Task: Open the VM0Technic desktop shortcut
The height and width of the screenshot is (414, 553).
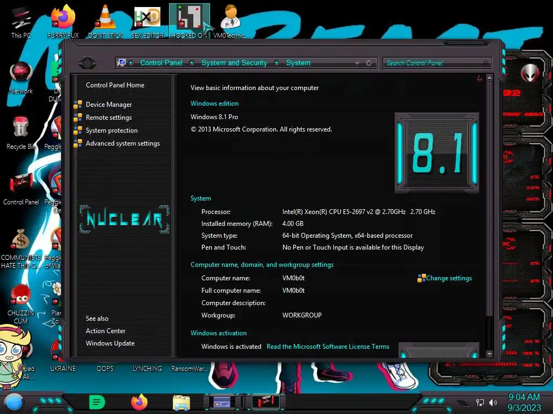Action: (231, 21)
